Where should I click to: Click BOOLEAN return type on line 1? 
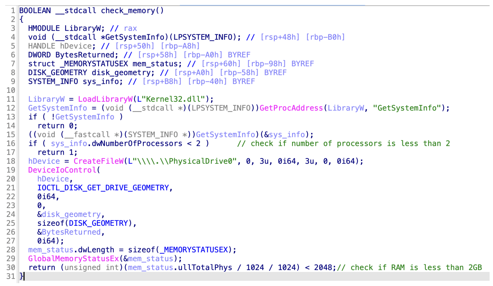35,11
